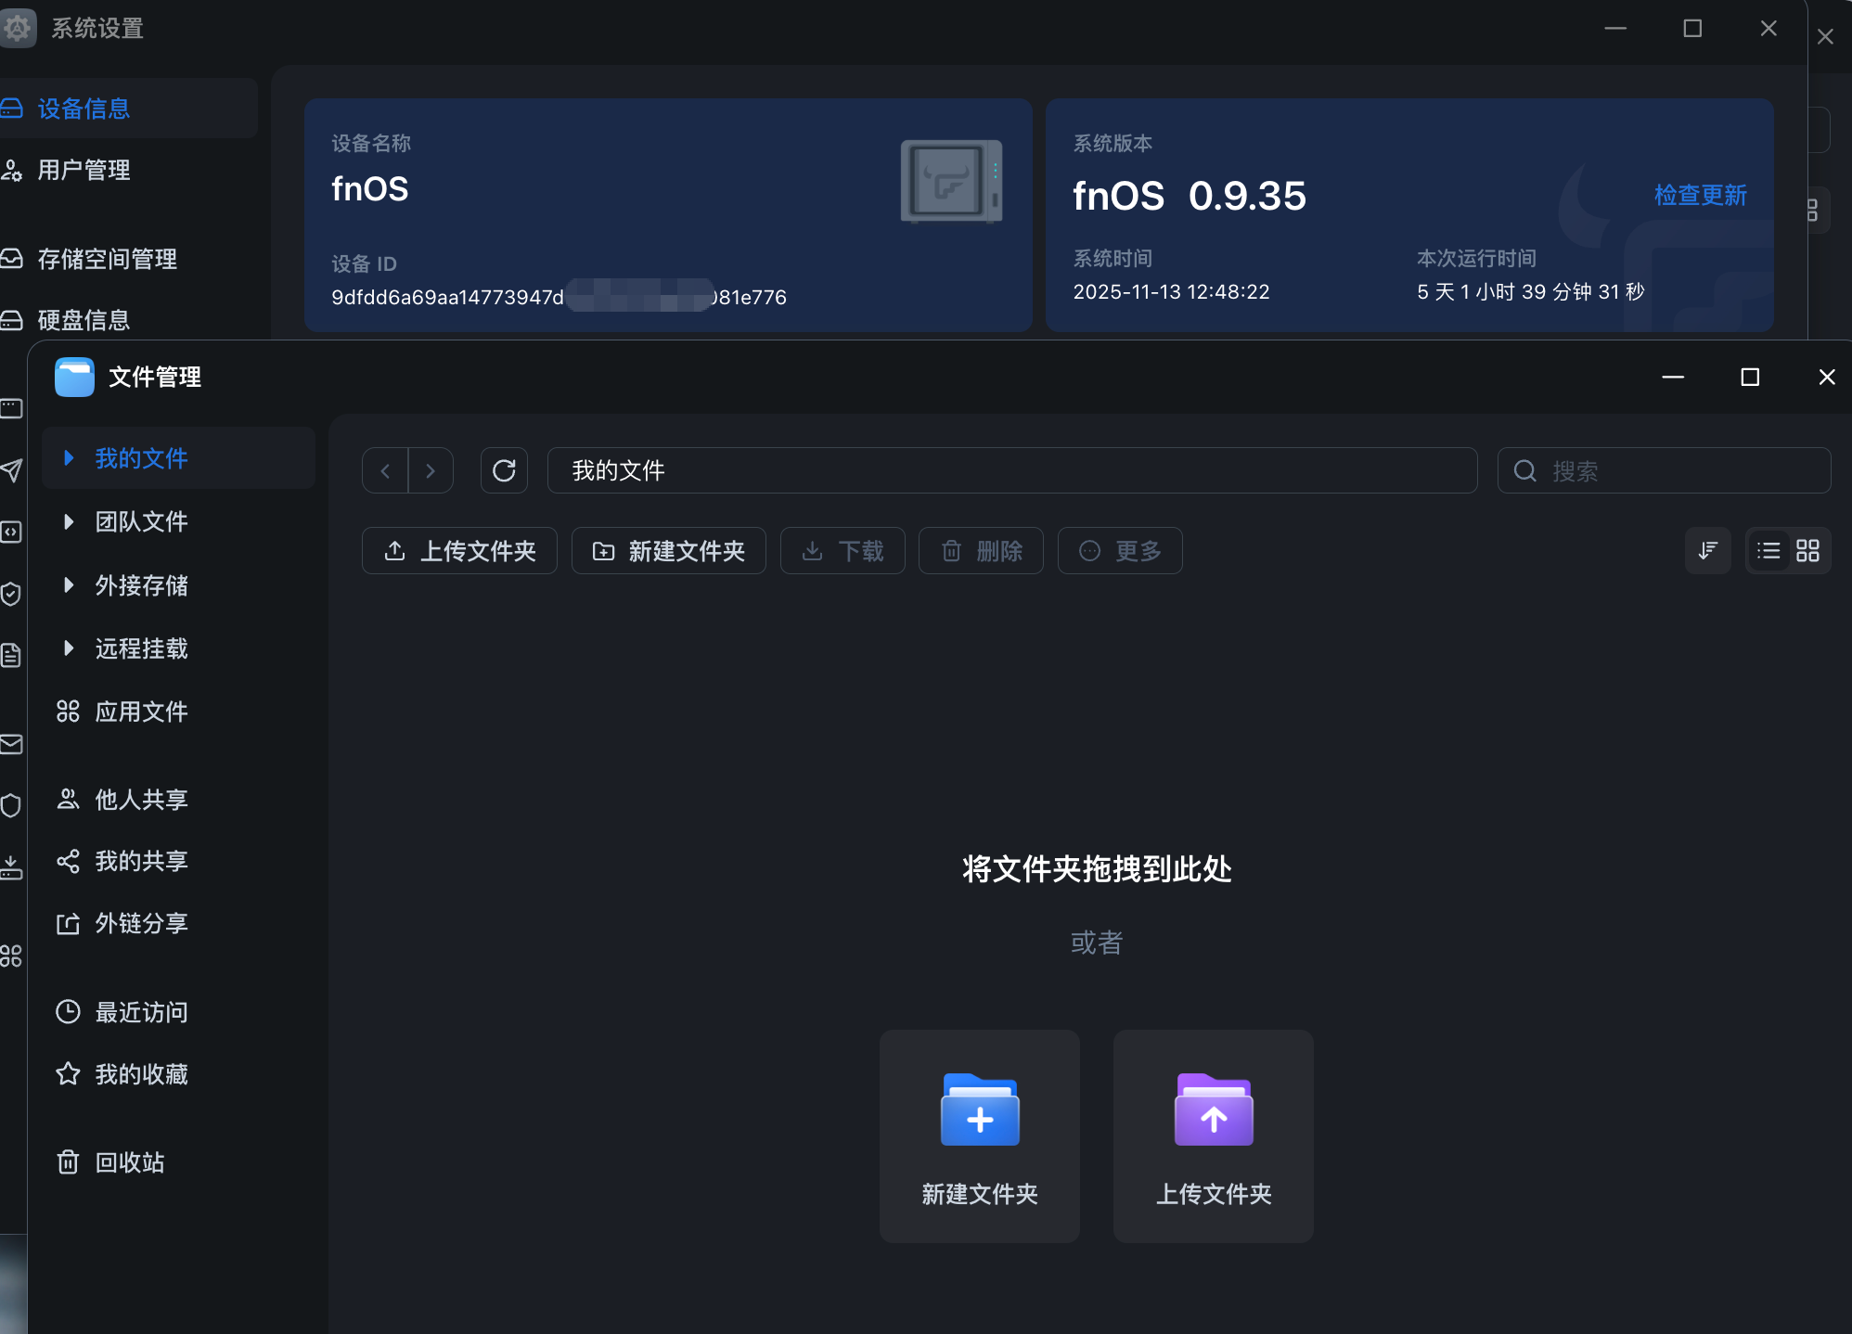Open 我的收藏 favorites
The height and width of the screenshot is (1334, 1852).
pyautogui.click(x=141, y=1074)
